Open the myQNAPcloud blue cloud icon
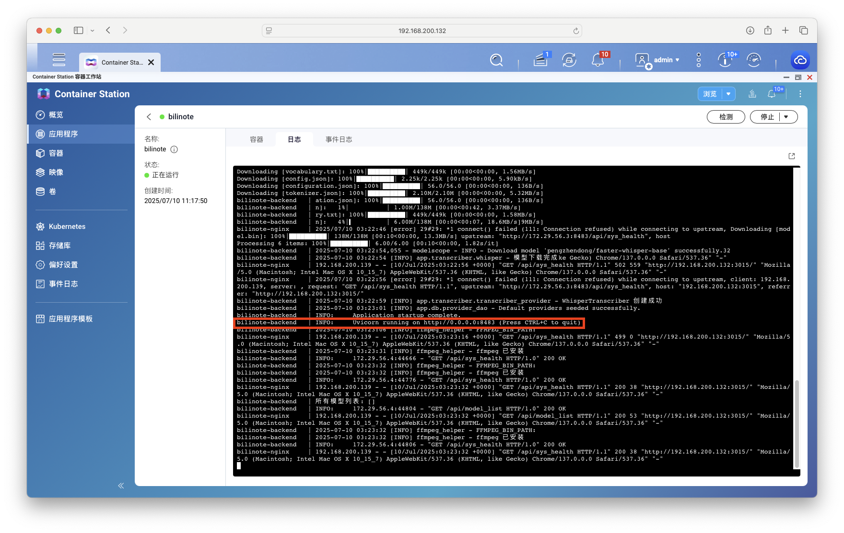The width and height of the screenshot is (844, 533). pos(800,60)
